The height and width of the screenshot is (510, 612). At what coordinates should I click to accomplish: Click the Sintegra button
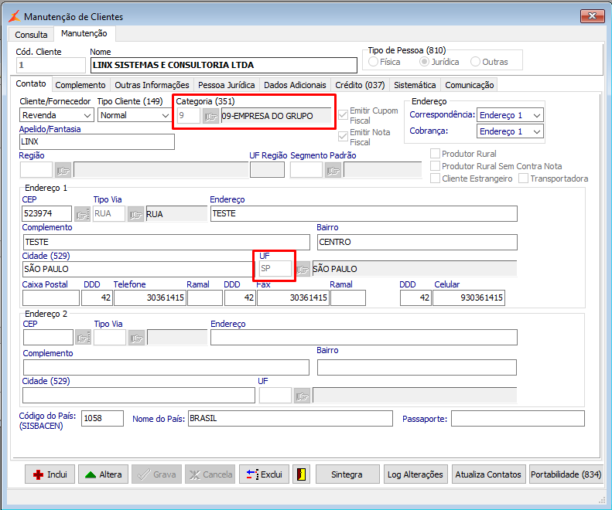click(x=348, y=474)
